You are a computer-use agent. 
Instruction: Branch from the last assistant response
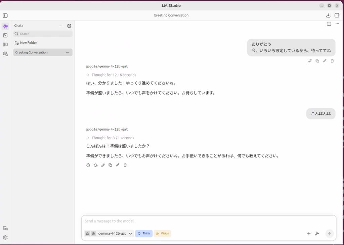103,165
